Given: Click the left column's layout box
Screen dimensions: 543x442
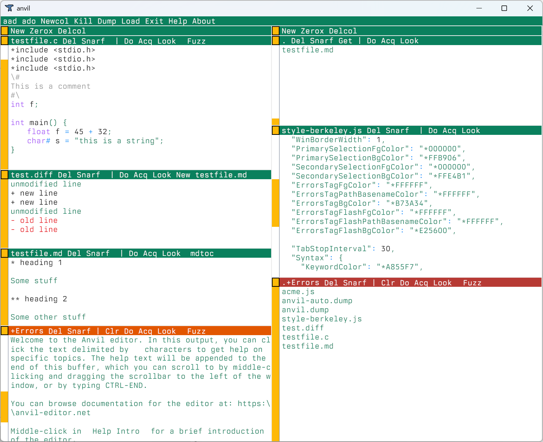Looking at the screenshot, I should [4, 31].
